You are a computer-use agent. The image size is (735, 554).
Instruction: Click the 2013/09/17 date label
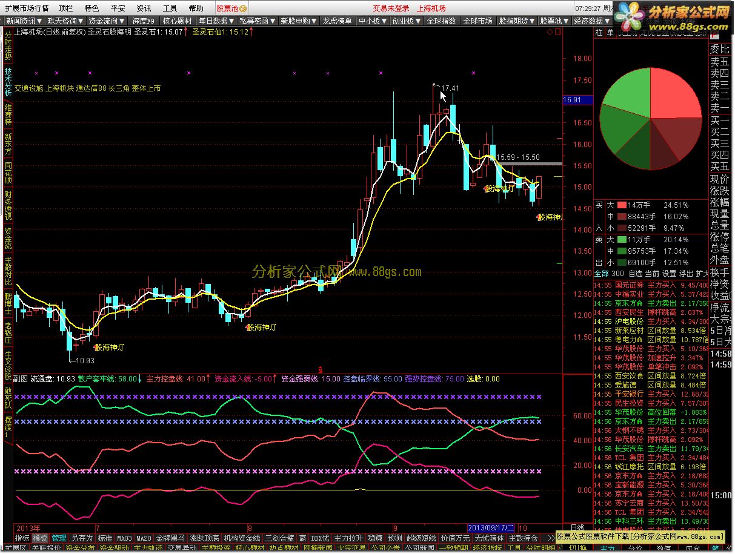point(491,527)
